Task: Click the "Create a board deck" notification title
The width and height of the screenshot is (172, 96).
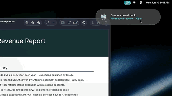Action: 123,15
